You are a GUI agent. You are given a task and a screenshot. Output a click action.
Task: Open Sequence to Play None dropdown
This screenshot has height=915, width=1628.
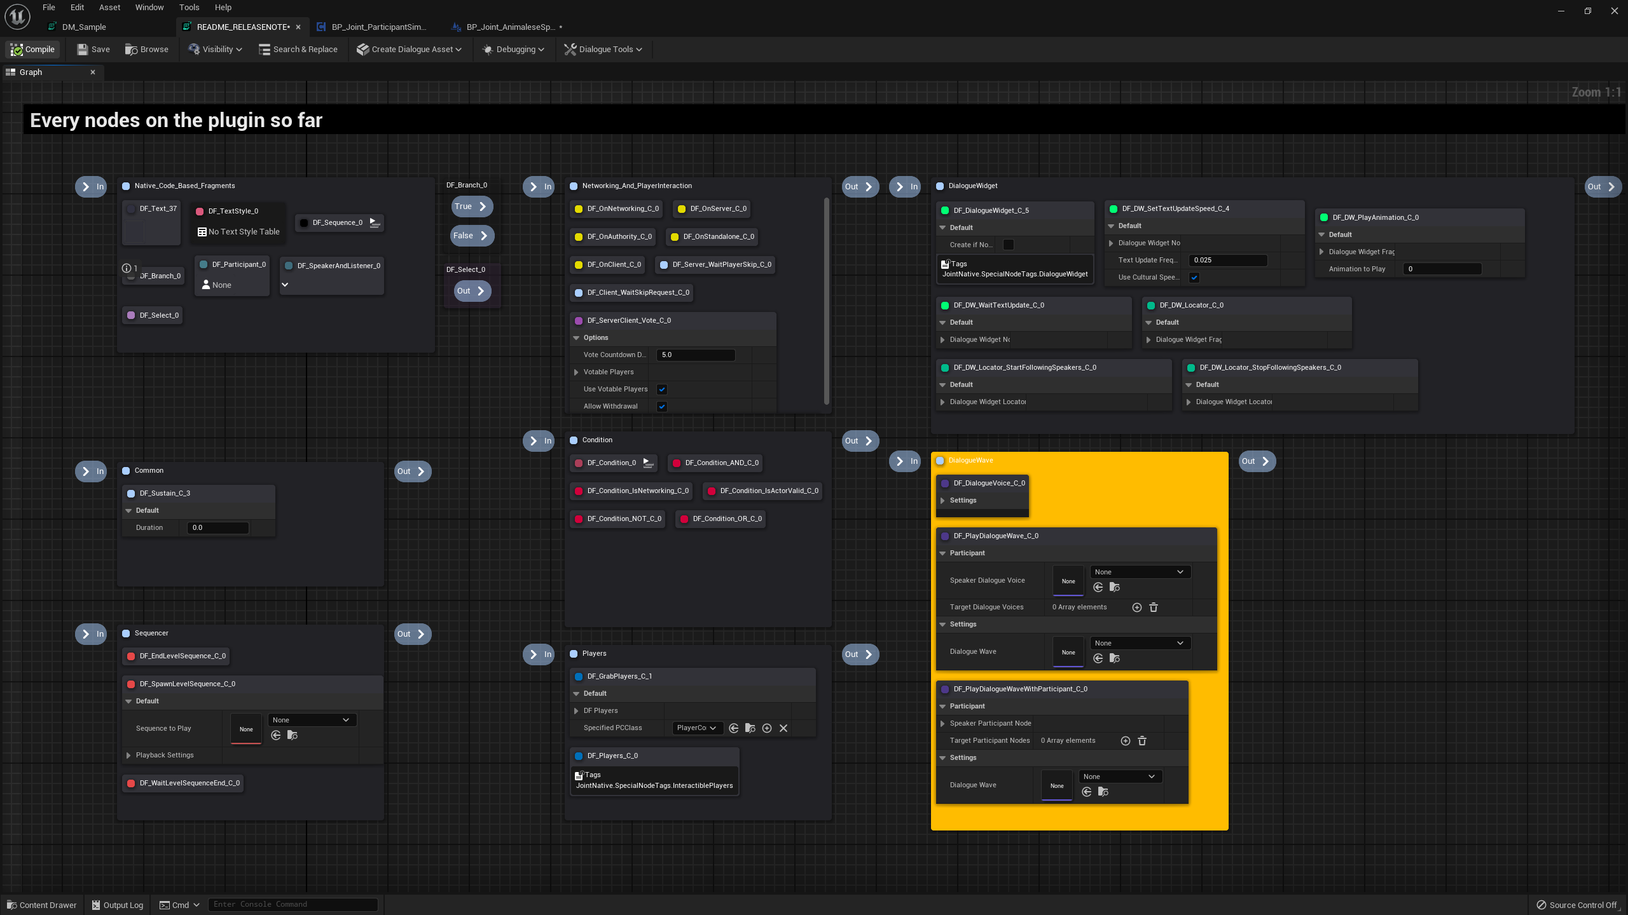tap(312, 720)
